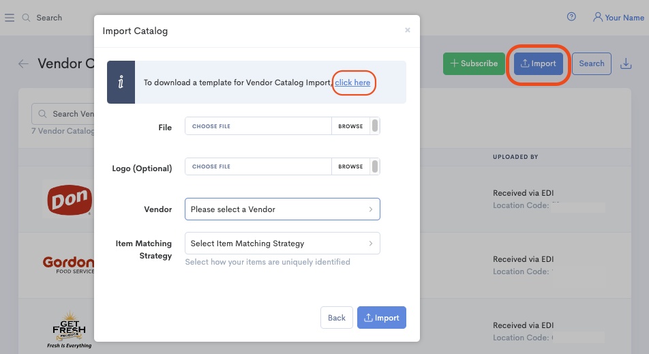Image resolution: width=649 pixels, height=354 pixels.
Task: Click the green Subscribe button
Action: tap(474, 63)
